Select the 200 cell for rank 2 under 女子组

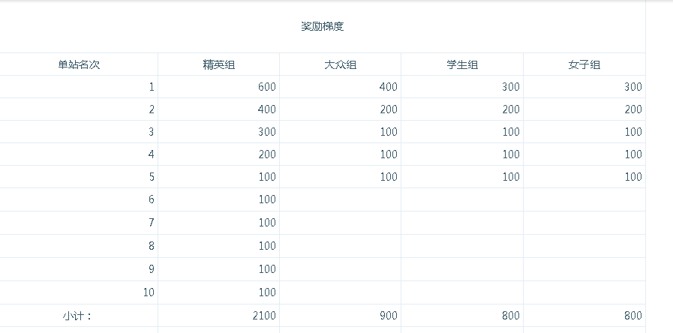click(584, 109)
